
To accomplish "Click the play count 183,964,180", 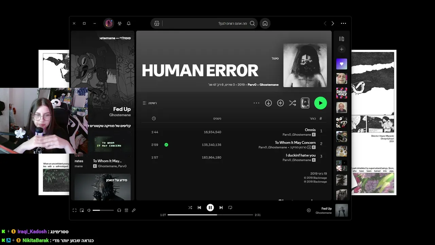I will (211, 158).
